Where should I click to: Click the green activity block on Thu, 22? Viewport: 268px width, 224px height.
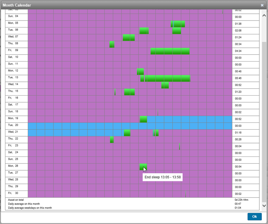pos(112,139)
